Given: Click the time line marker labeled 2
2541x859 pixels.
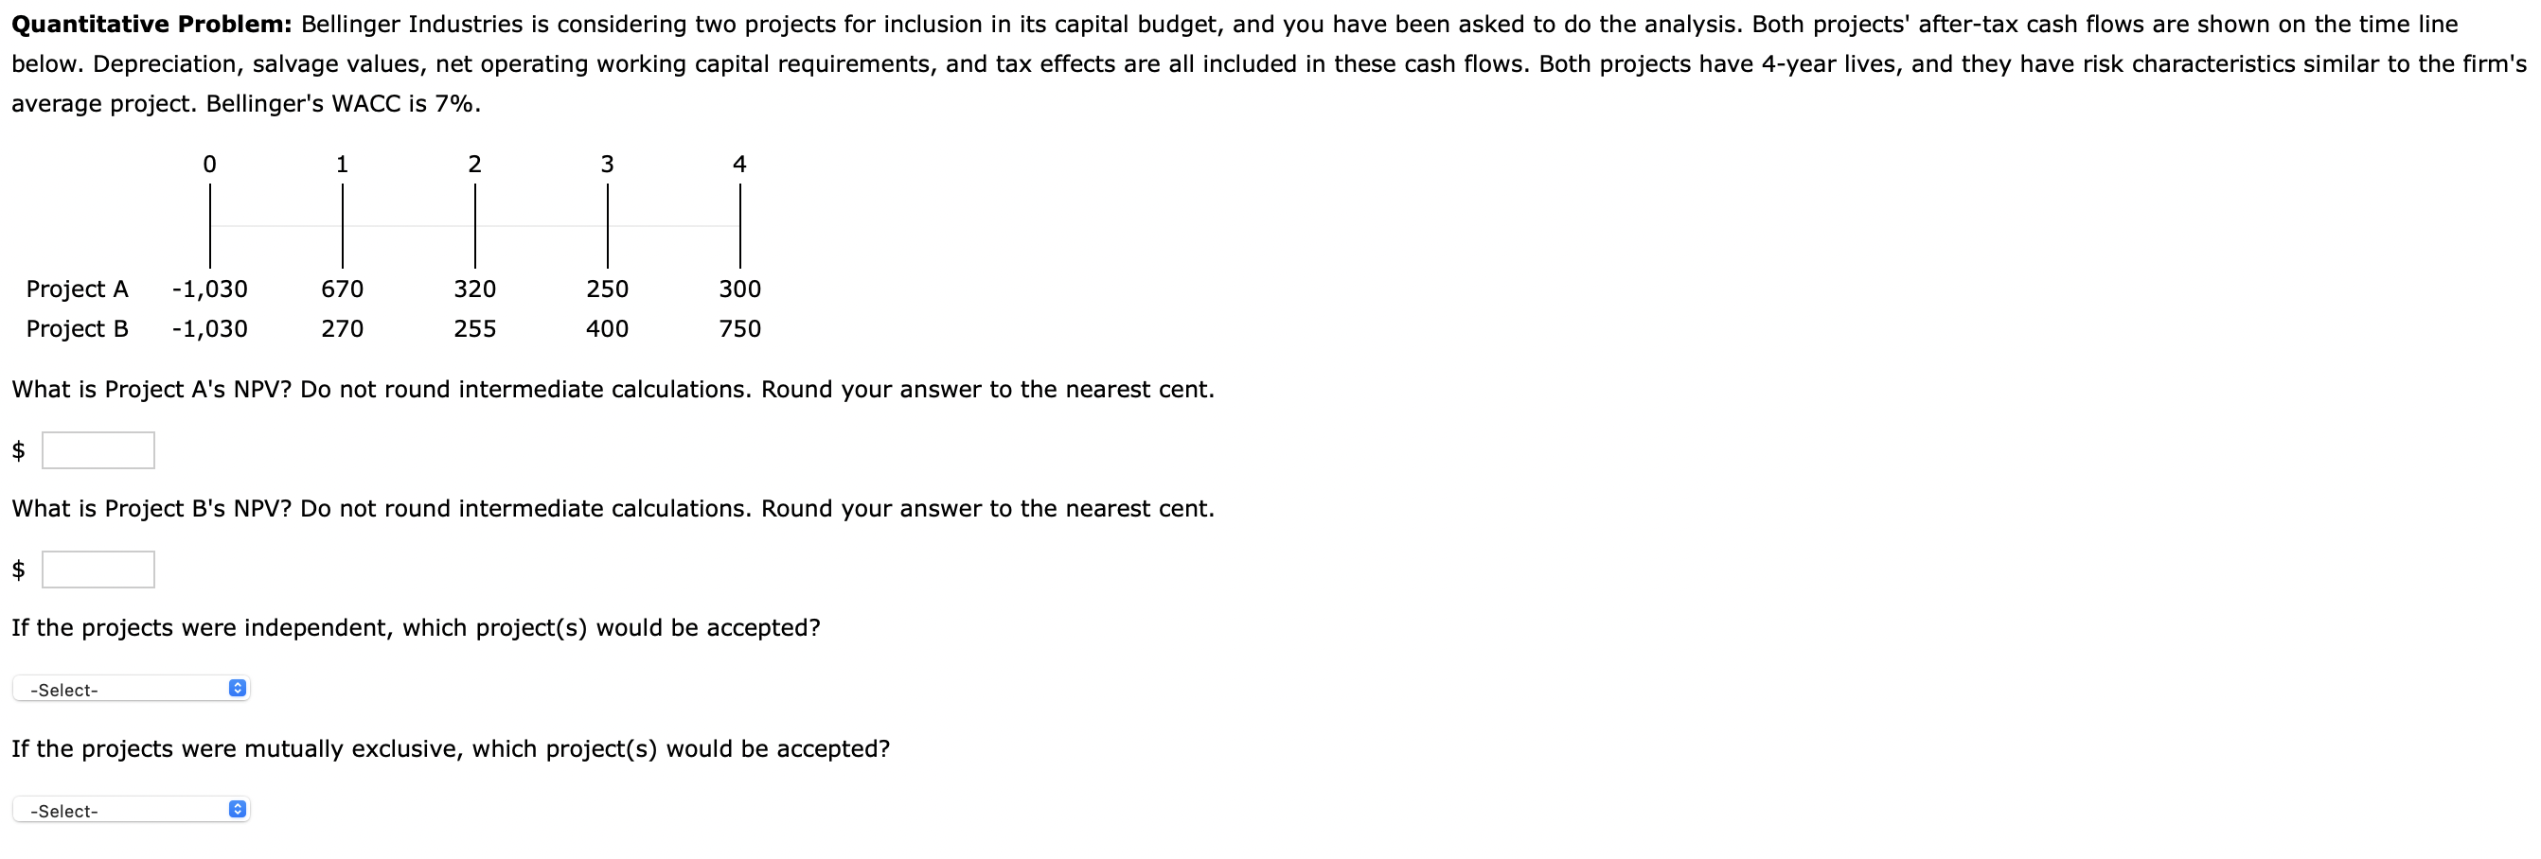Looking at the screenshot, I should click(475, 165).
